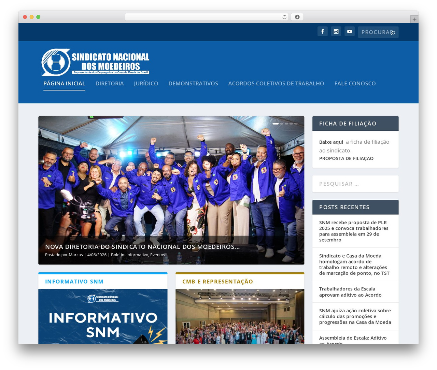Click the magnifier icon in Procurar box
The width and height of the screenshot is (437, 370).
point(393,33)
